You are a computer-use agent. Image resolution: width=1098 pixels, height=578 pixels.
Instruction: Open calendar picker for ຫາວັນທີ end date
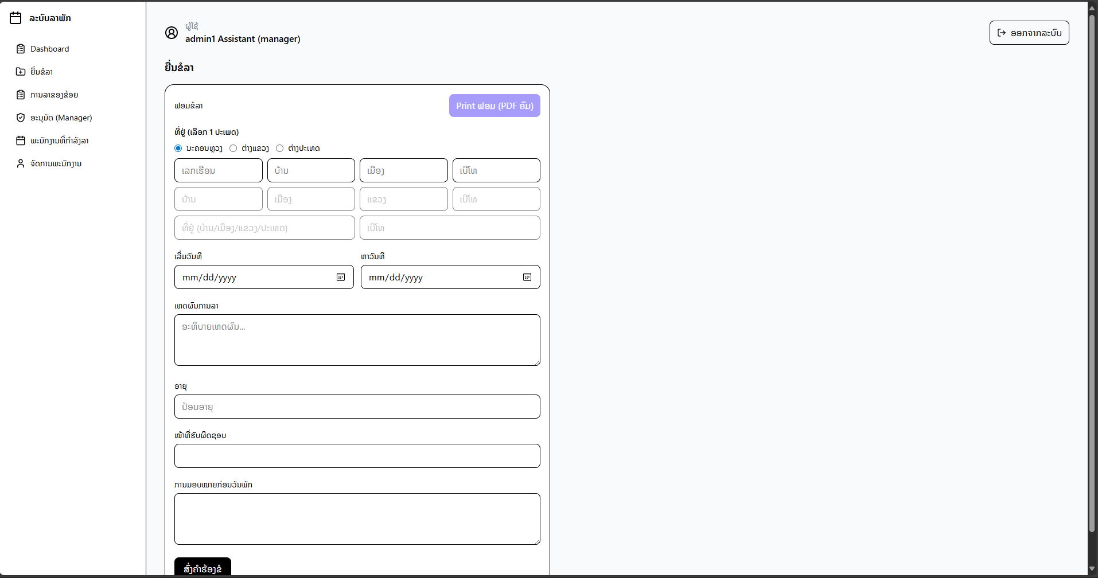coord(527,277)
